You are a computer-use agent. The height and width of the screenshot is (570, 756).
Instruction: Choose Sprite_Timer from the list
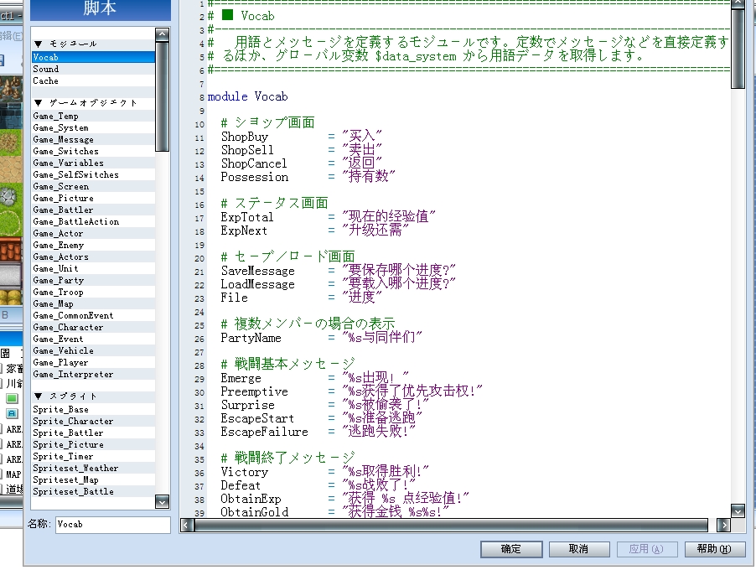(94, 456)
